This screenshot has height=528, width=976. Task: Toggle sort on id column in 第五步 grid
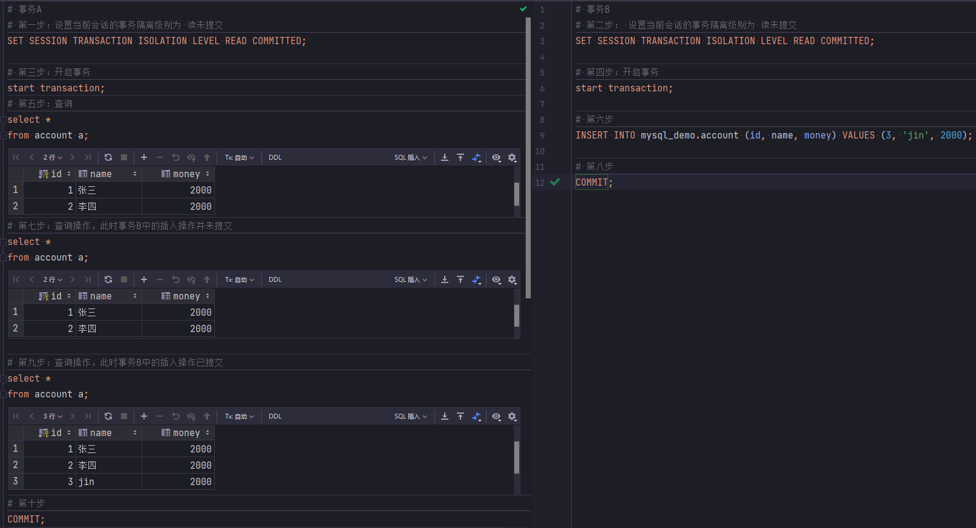[69, 174]
